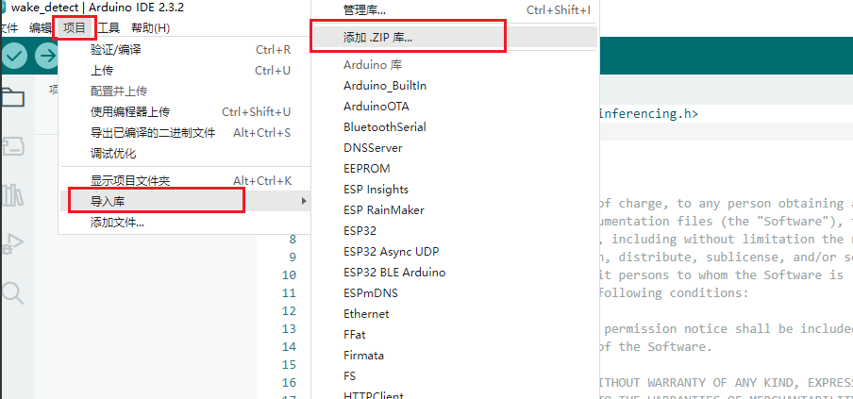853x399 pixels.
Task: Click the Verify checkmark button
Action: (x=13, y=57)
